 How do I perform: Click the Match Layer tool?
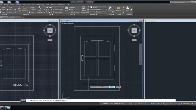click(x=58, y=12)
